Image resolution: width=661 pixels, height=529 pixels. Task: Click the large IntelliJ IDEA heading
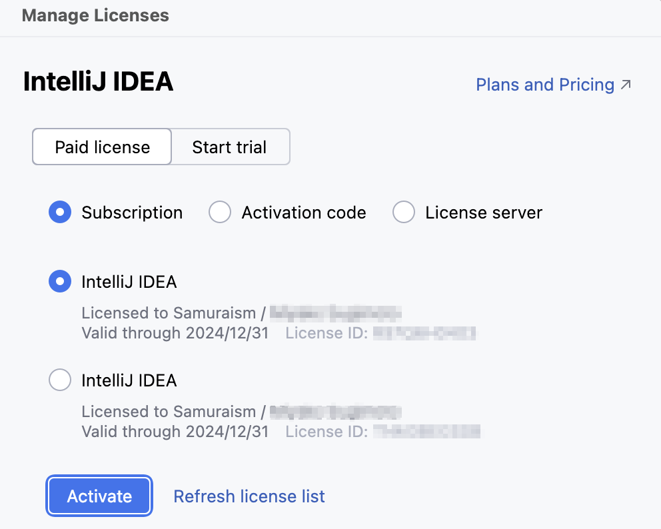[98, 81]
